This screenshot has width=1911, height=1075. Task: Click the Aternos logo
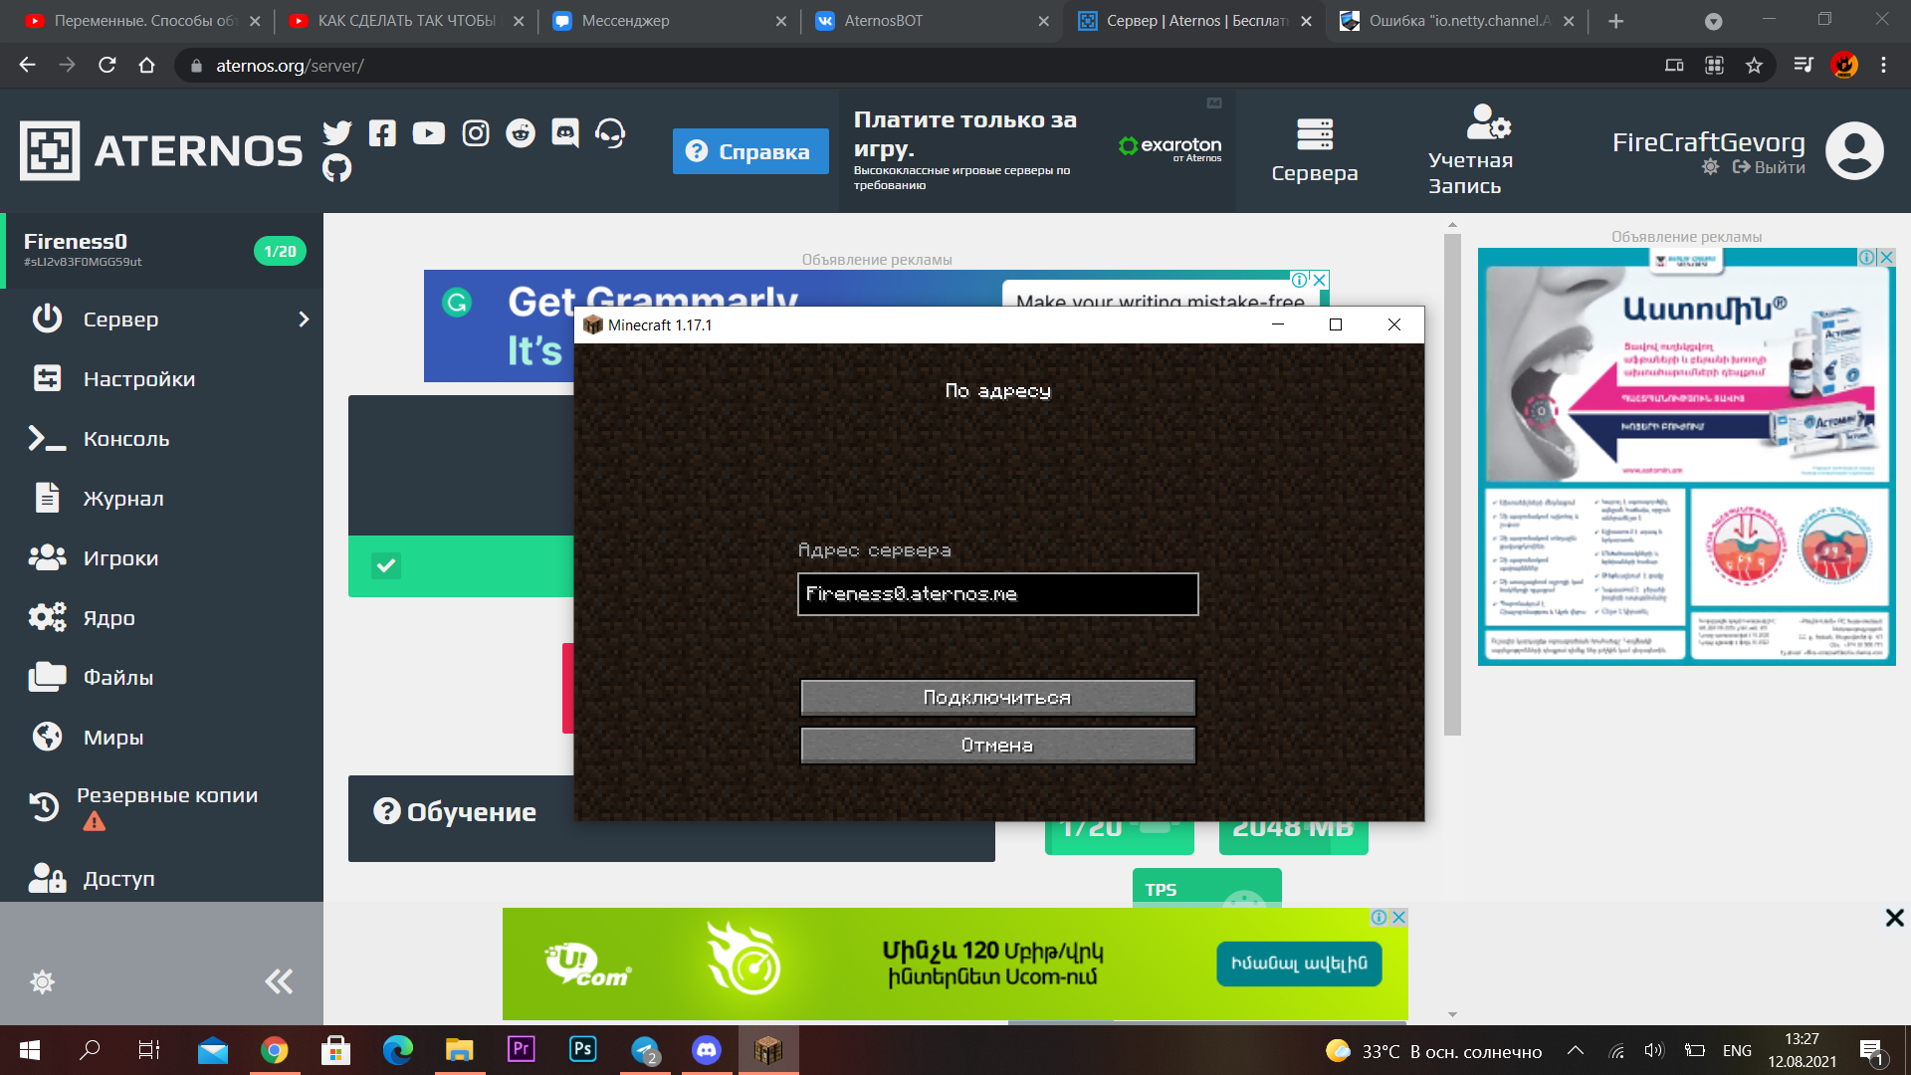(161, 151)
